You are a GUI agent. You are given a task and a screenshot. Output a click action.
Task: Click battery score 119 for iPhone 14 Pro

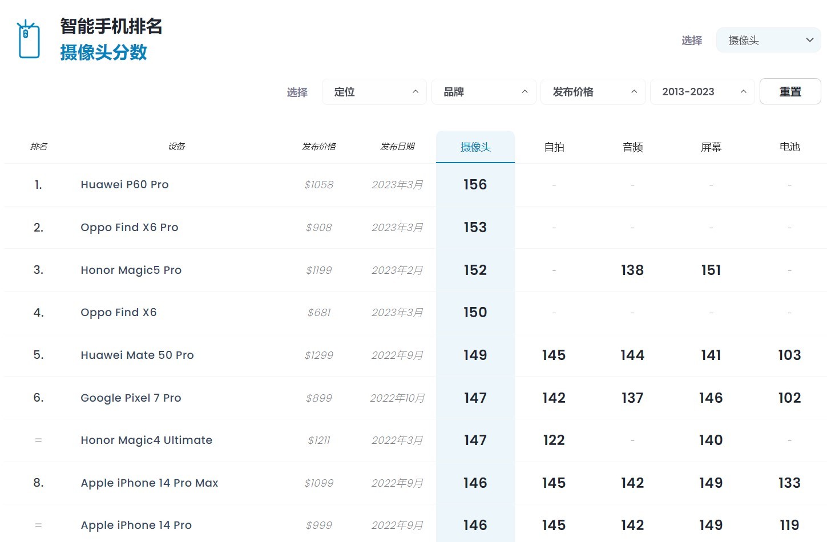click(x=790, y=525)
